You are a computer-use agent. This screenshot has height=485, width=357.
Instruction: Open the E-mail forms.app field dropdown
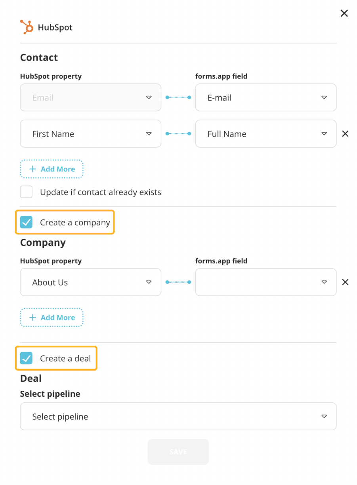(265, 97)
